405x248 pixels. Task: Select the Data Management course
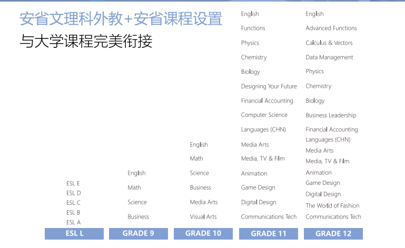click(x=329, y=57)
